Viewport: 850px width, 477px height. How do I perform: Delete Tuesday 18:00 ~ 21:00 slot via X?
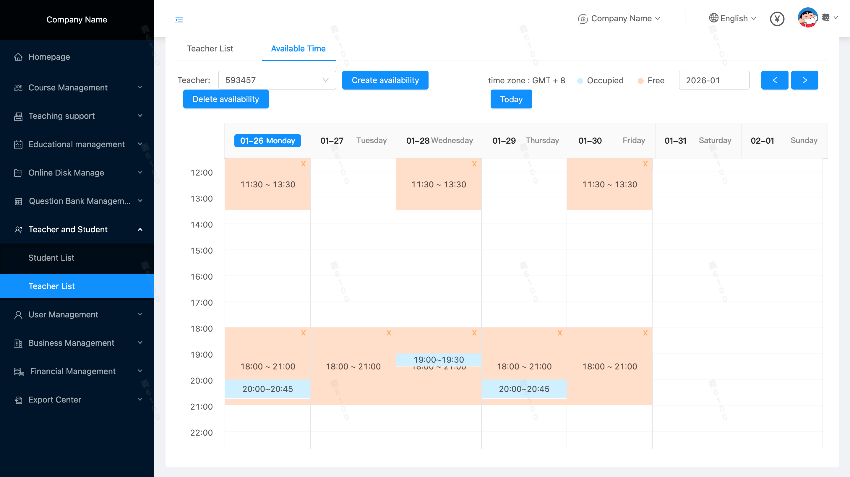[x=389, y=333]
